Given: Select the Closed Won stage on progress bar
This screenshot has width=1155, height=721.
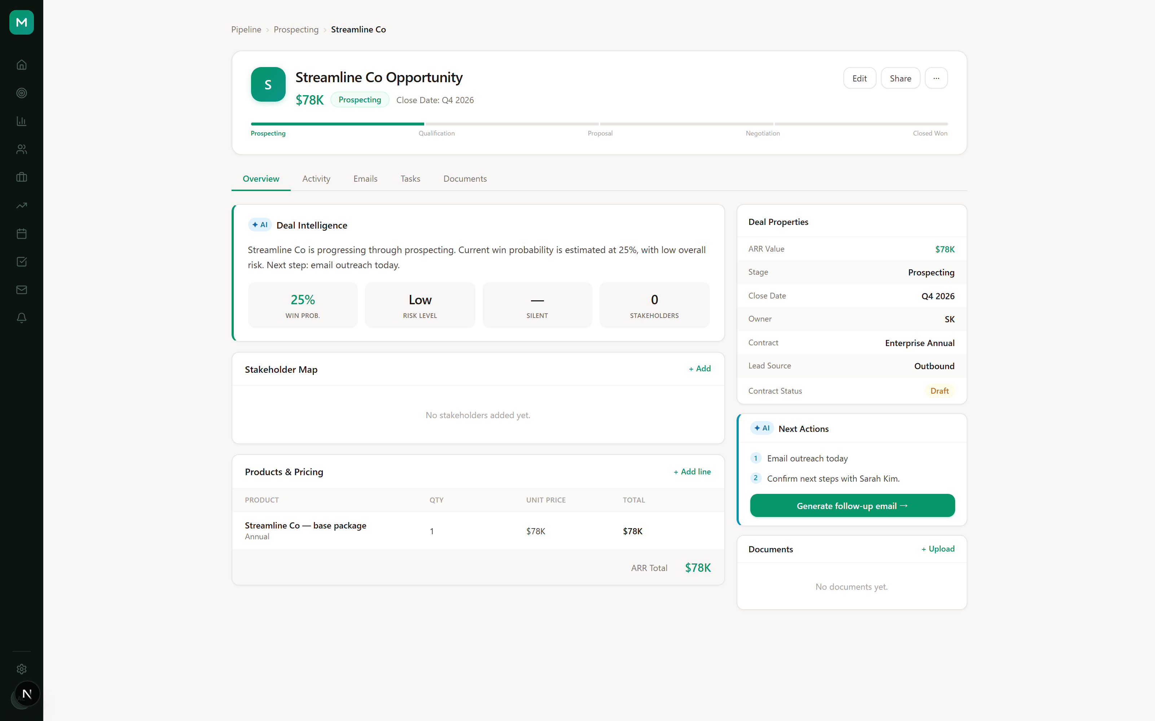Looking at the screenshot, I should point(930,133).
